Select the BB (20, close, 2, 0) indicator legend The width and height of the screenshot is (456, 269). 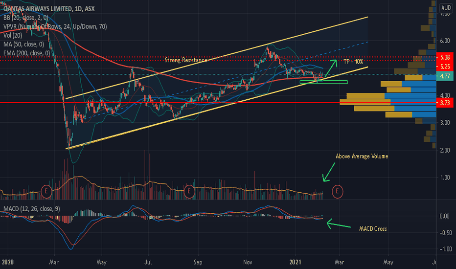26,18
